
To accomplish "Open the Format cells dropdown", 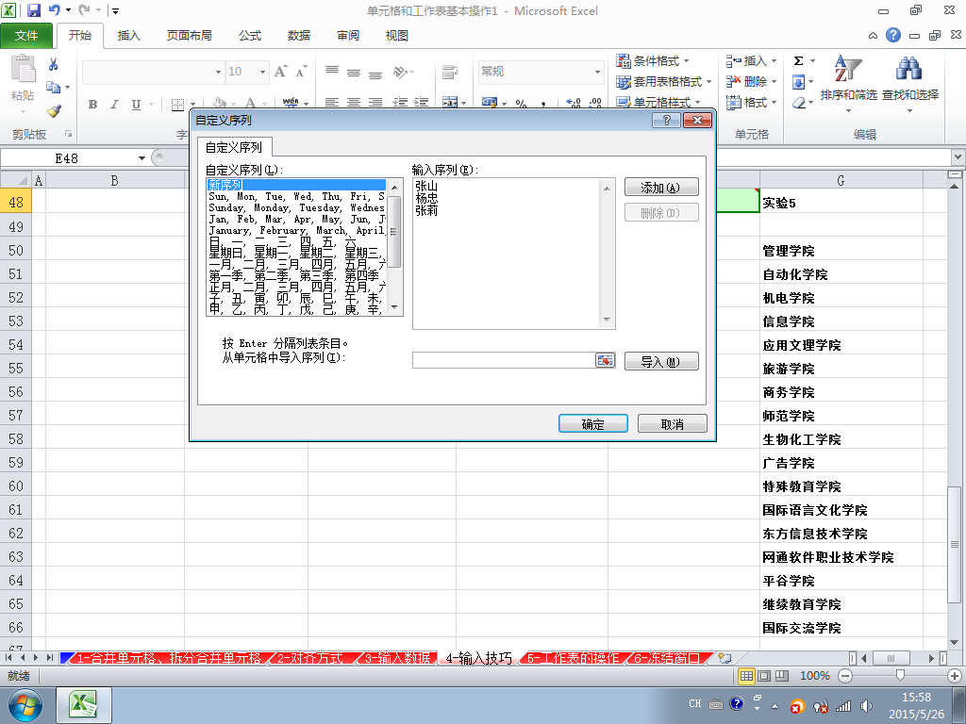I will pos(751,102).
